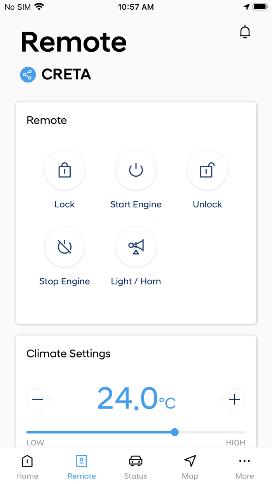
Task: Tap the CRETA vehicle name
Action: pos(66,74)
